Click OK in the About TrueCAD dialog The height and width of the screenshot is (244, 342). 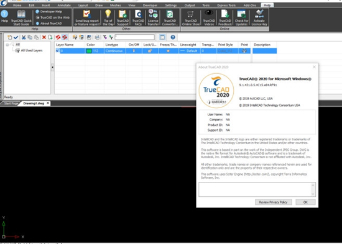click(305, 202)
